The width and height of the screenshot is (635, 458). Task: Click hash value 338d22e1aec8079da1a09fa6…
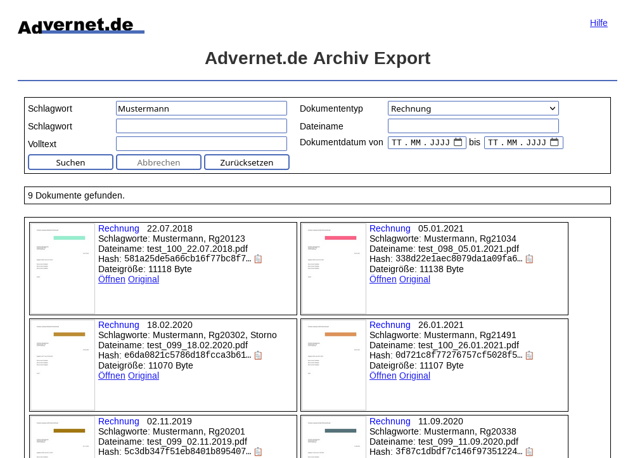pyautogui.click(x=459, y=259)
